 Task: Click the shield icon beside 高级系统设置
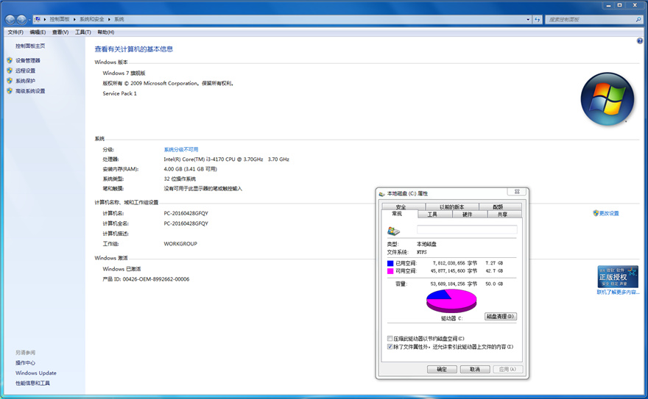(x=10, y=90)
